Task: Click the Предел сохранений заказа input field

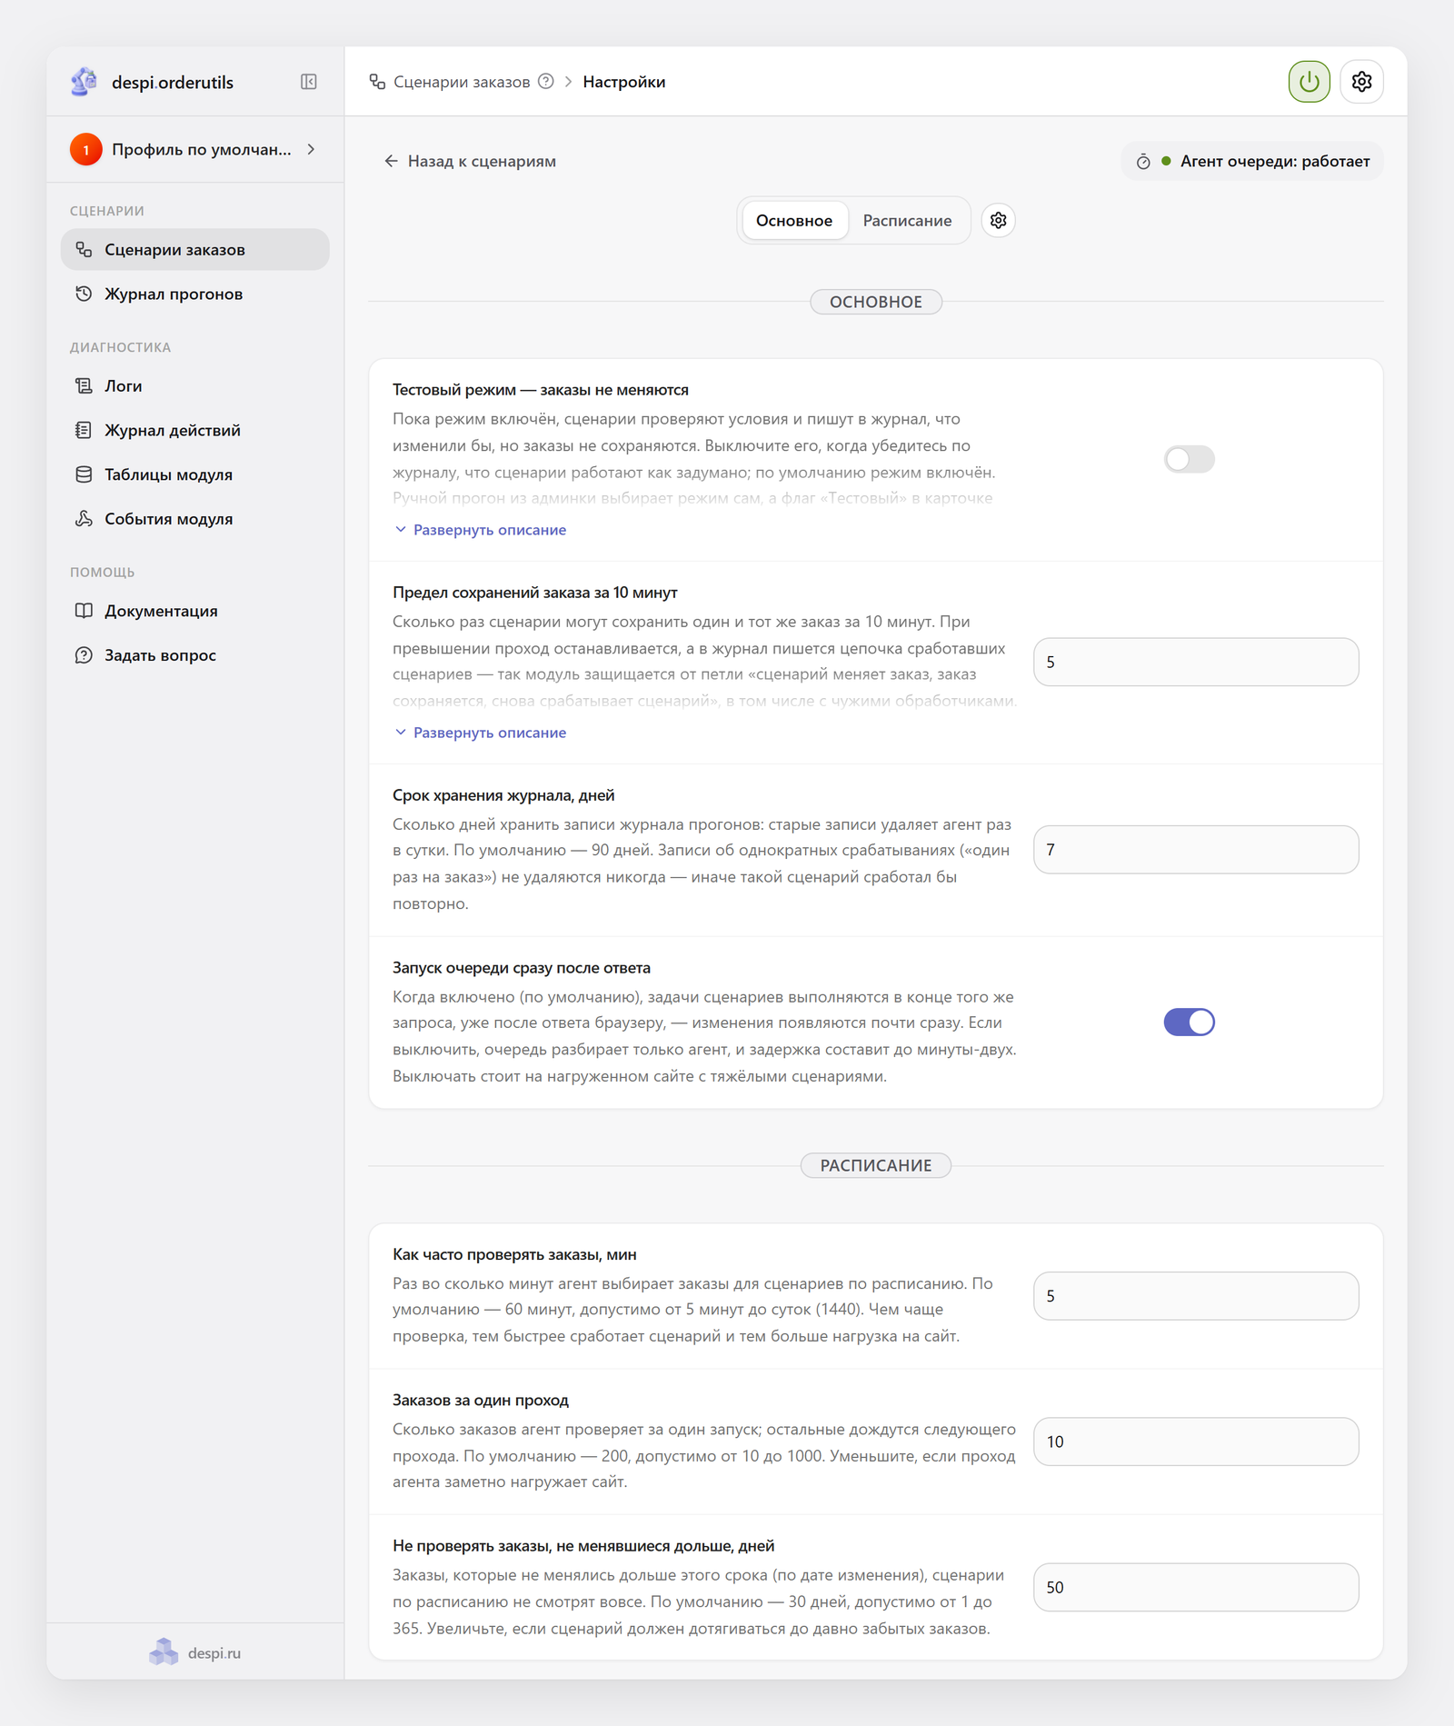Action: point(1196,662)
